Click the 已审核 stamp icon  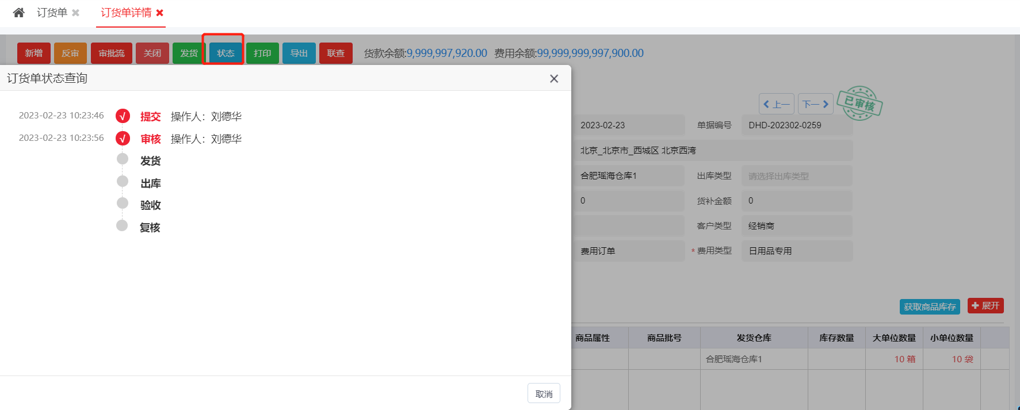click(859, 104)
